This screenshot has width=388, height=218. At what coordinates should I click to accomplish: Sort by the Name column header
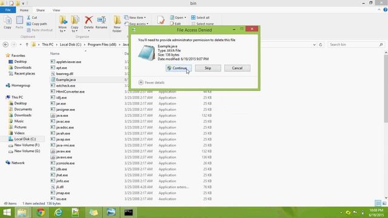pos(55,54)
